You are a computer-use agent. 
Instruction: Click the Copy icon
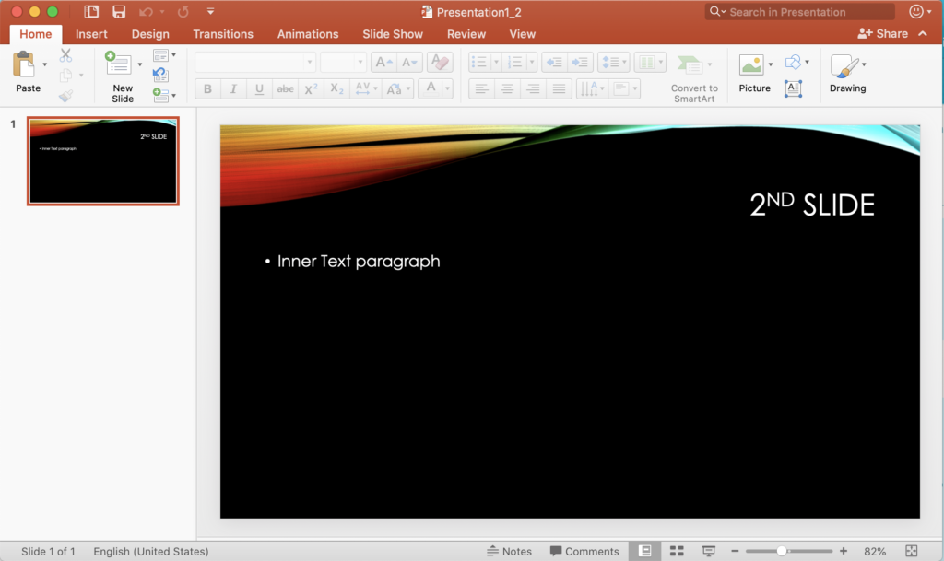point(65,76)
